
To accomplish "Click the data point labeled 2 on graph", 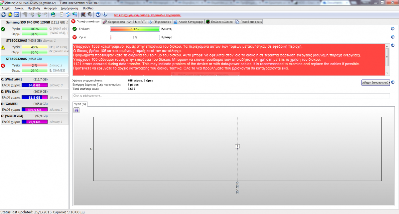I will click(x=237, y=146).
